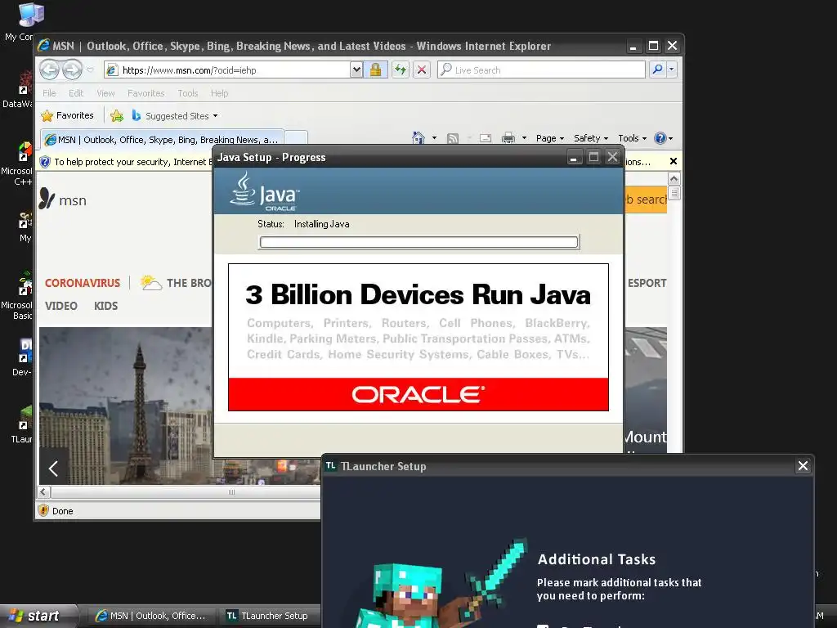Image resolution: width=837 pixels, height=628 pixels.
Task: Click inside the Live Search box
Action: (x=541, y=70)
